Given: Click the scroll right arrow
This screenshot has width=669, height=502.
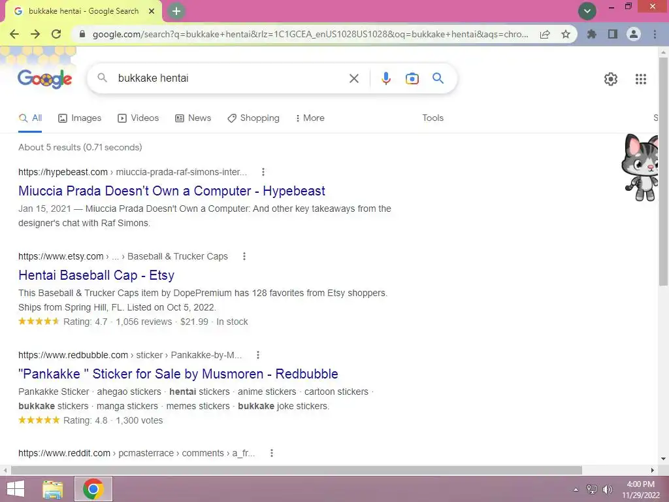Looking at the screenshot, I should pyautogui.click(x=653, y=471).
